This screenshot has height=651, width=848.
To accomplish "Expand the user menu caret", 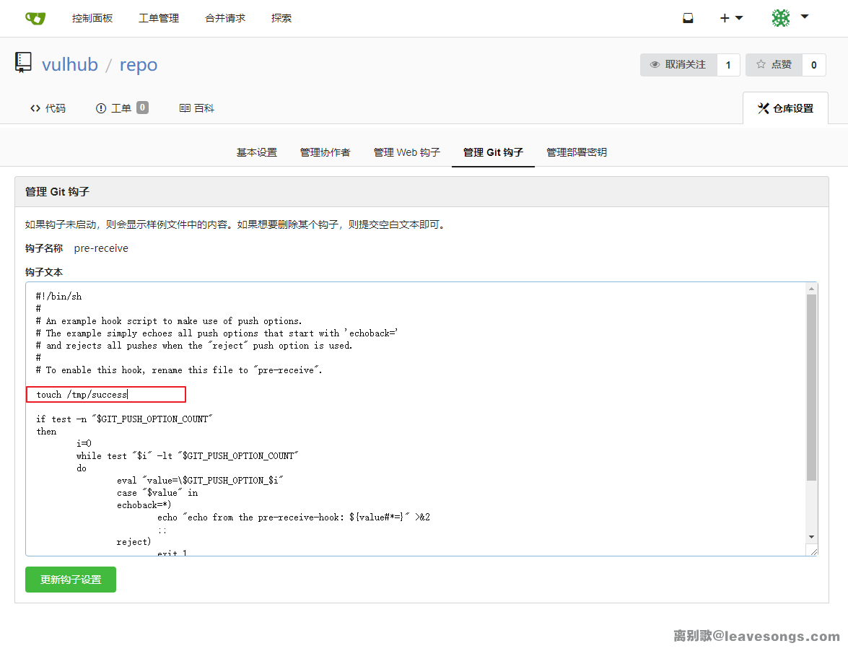I will coord(805,17).
